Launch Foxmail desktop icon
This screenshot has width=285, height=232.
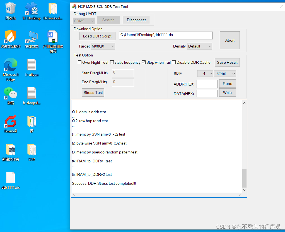(11, 124)
